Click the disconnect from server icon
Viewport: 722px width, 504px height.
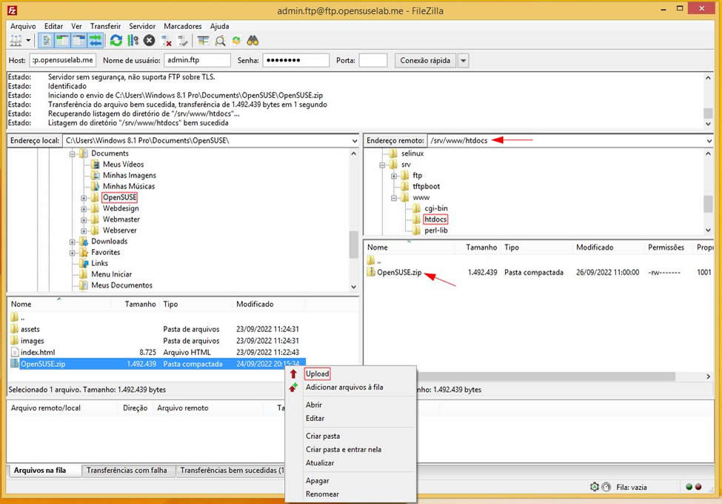point(167,41)
